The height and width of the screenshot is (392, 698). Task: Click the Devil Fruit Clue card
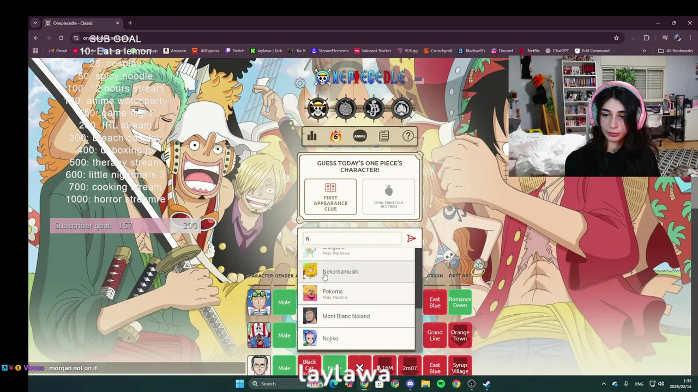(389, 197)
